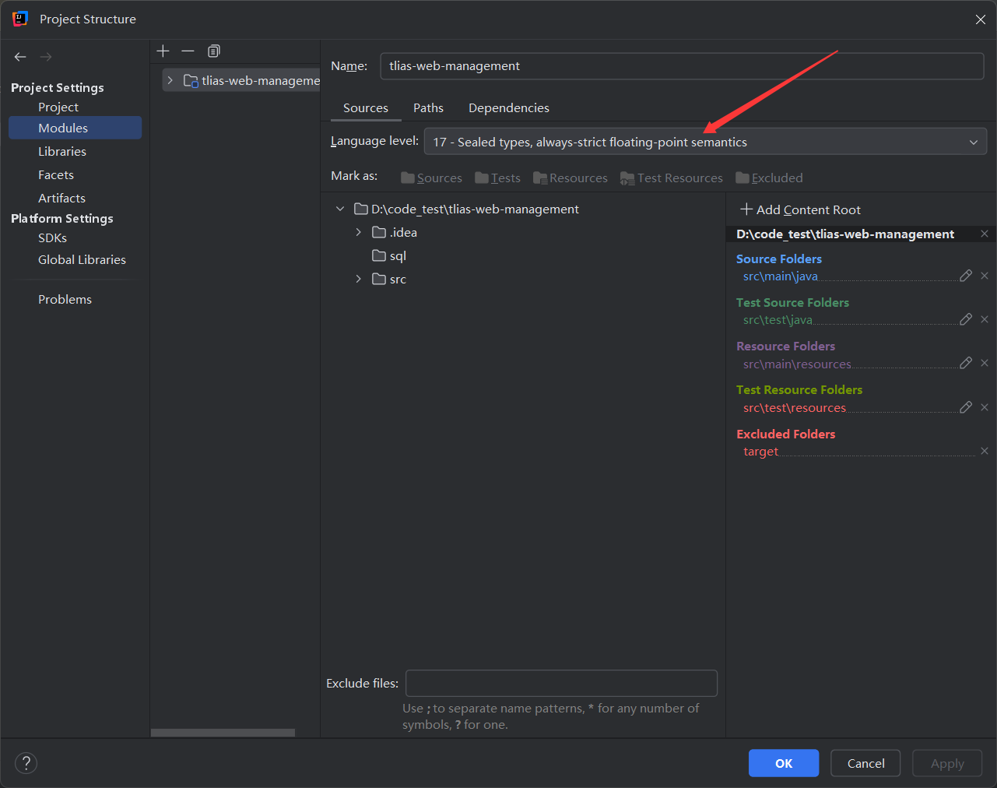Click the module list horizontal scrollbar
Viewport: 997px width, 788px height.
223,733
